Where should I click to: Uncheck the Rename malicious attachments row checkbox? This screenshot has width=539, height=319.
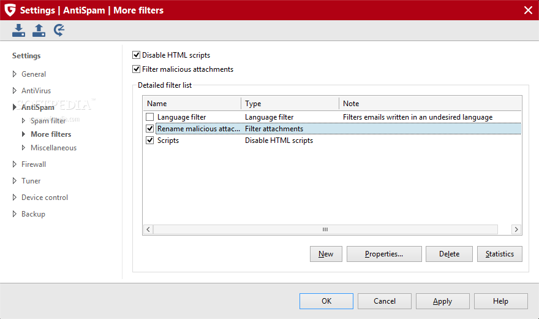click(149, 129)
